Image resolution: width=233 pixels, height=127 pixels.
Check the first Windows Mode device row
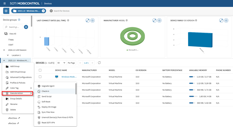point(40,77)
